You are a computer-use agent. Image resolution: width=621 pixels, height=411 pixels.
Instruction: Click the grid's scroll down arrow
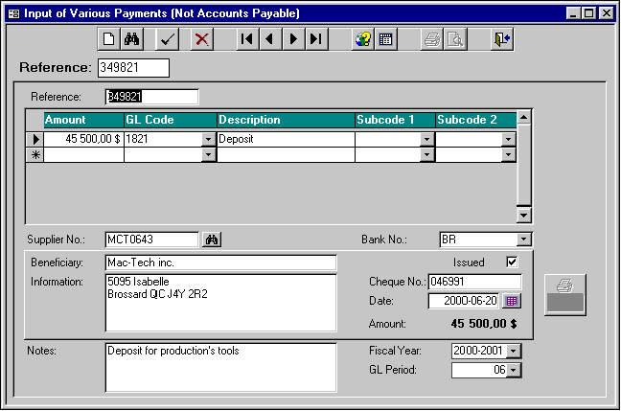(523, 216)
